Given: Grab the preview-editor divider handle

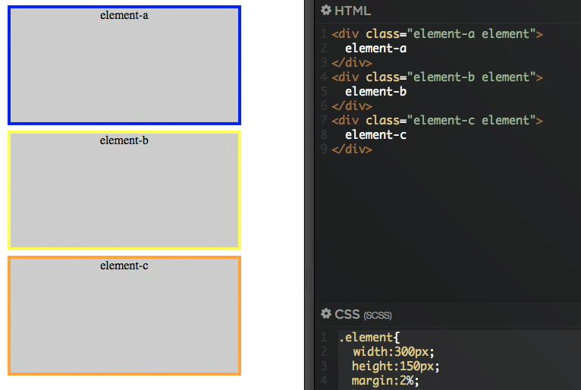Looking at the screenshot, I should click(x=309, y=280).
